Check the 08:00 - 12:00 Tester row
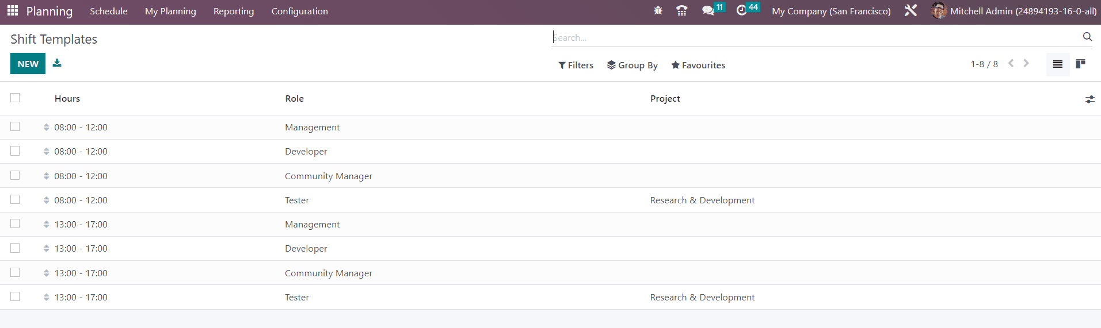The height and width of the screenshot is (328, 1101). (x=15, y=199)
